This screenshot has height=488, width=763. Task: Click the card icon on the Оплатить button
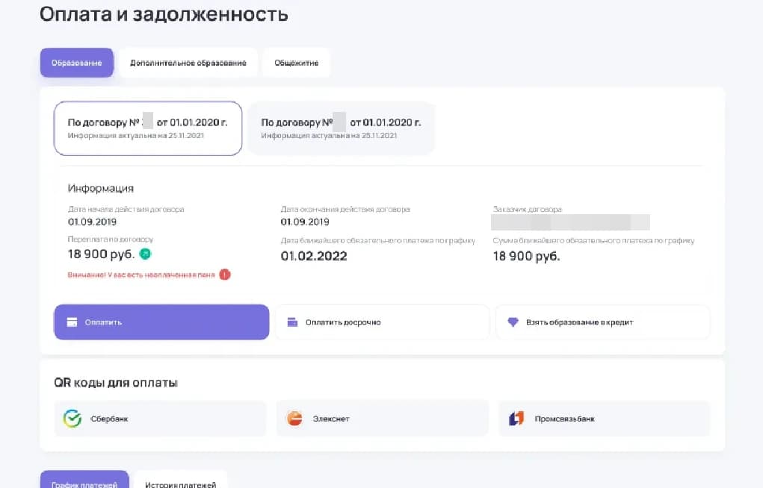72,322
